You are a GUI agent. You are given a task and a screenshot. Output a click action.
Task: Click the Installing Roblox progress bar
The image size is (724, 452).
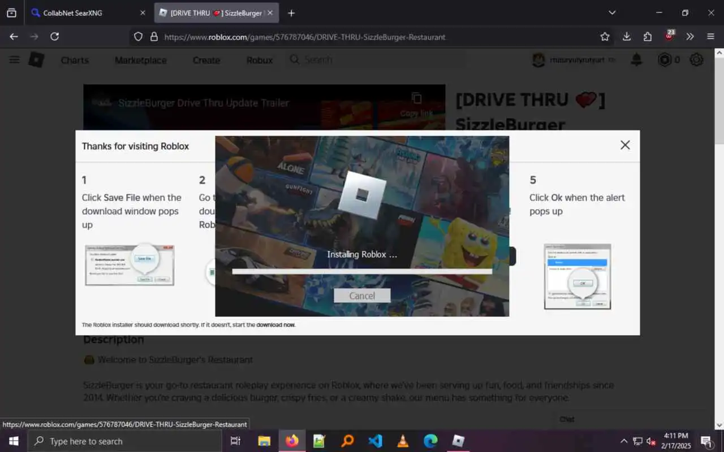coord(362,272)
